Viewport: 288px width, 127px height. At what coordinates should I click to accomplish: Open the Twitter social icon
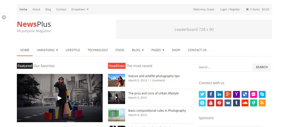[x=202, y=94]
